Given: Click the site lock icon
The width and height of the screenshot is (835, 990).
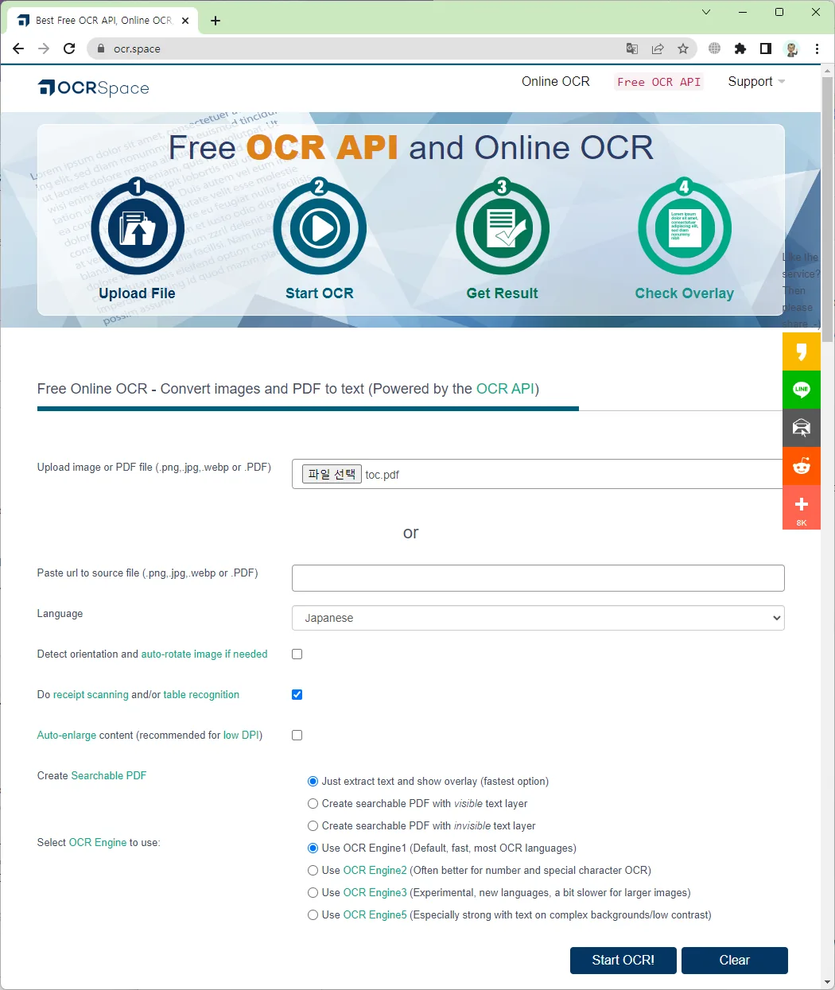Looking at the screenshot, I should [x=100, y=49].
